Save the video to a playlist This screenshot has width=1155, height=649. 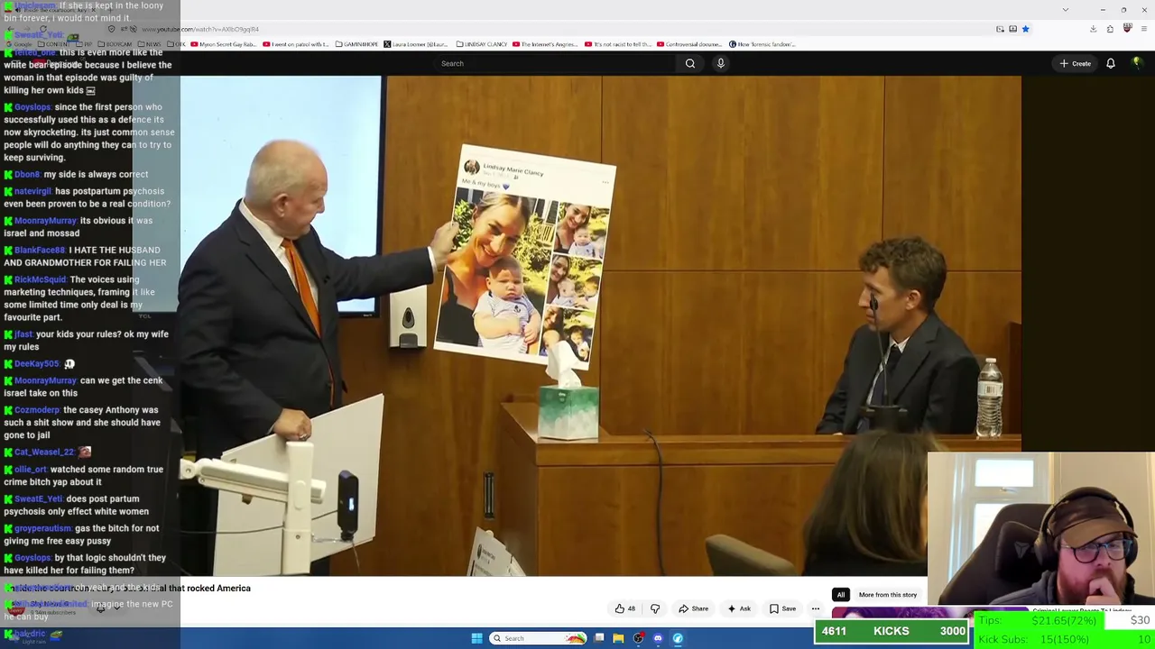[782, 608]
